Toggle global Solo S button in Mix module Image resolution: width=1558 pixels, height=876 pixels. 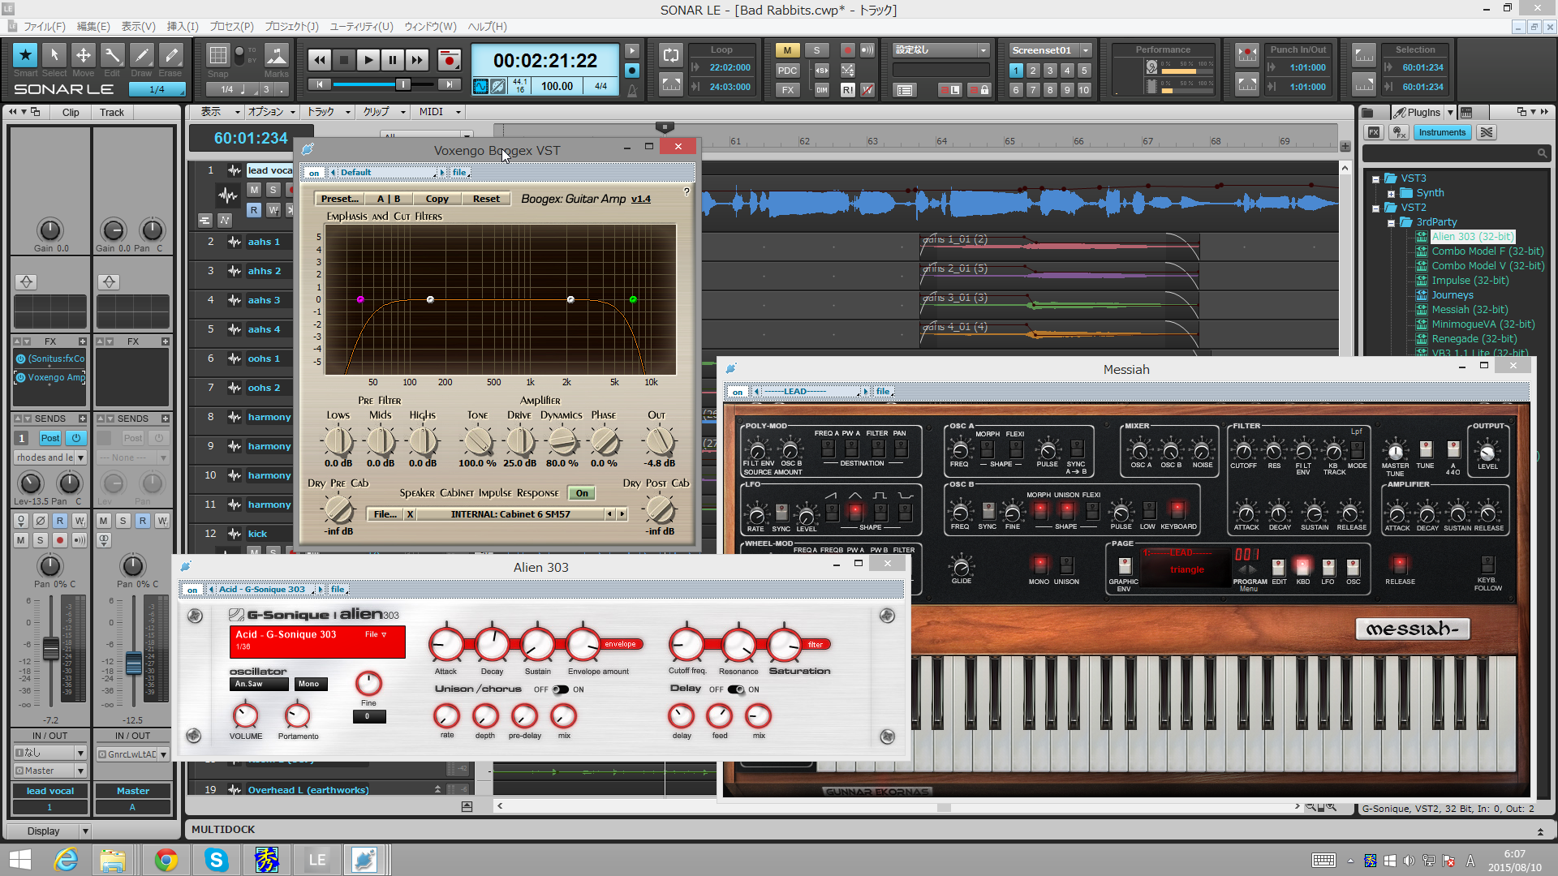pos(817,50)
